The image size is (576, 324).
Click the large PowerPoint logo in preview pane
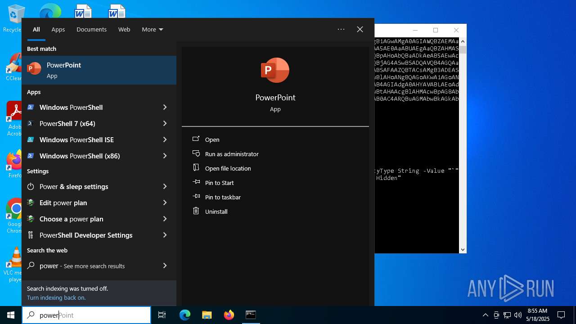coord(275,70)
